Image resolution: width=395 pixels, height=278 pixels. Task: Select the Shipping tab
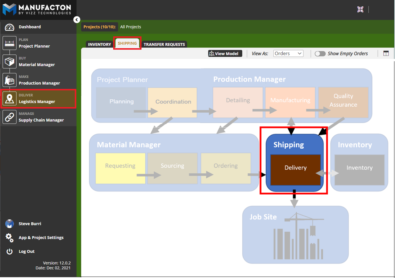127,43
